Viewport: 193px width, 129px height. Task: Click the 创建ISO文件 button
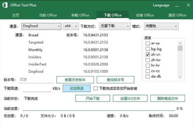click(130, 98)
